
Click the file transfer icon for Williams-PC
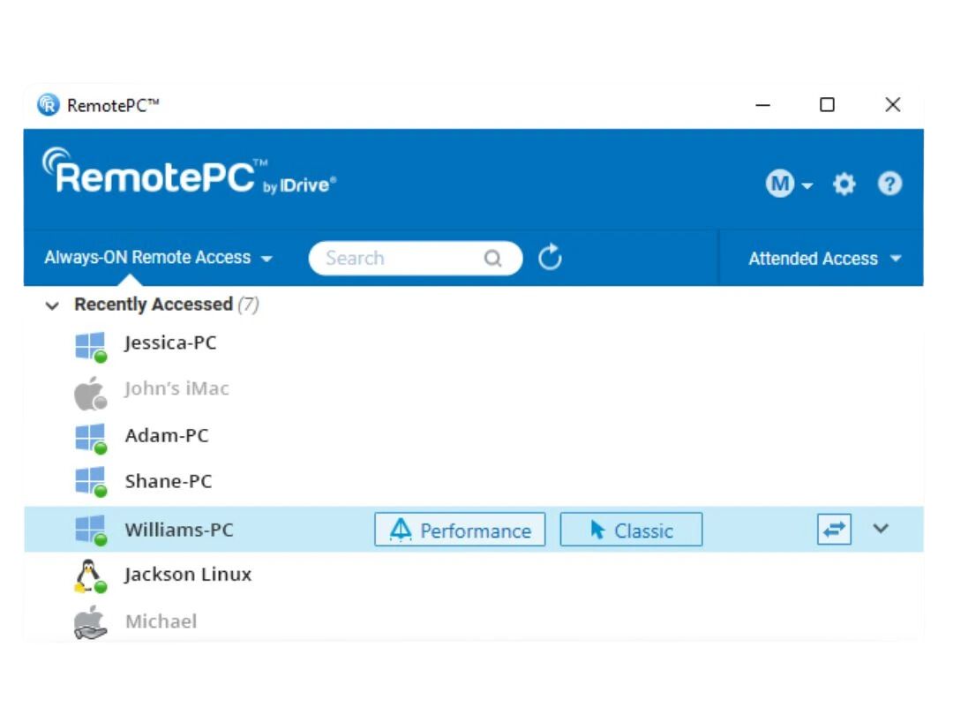[x=834, y=529]
